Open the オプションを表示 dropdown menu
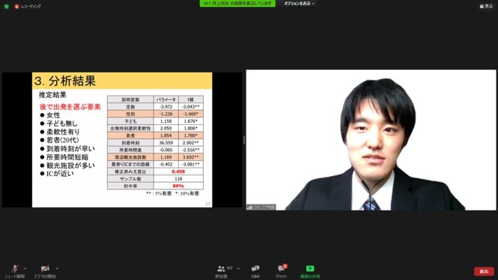 click(299, 4)
